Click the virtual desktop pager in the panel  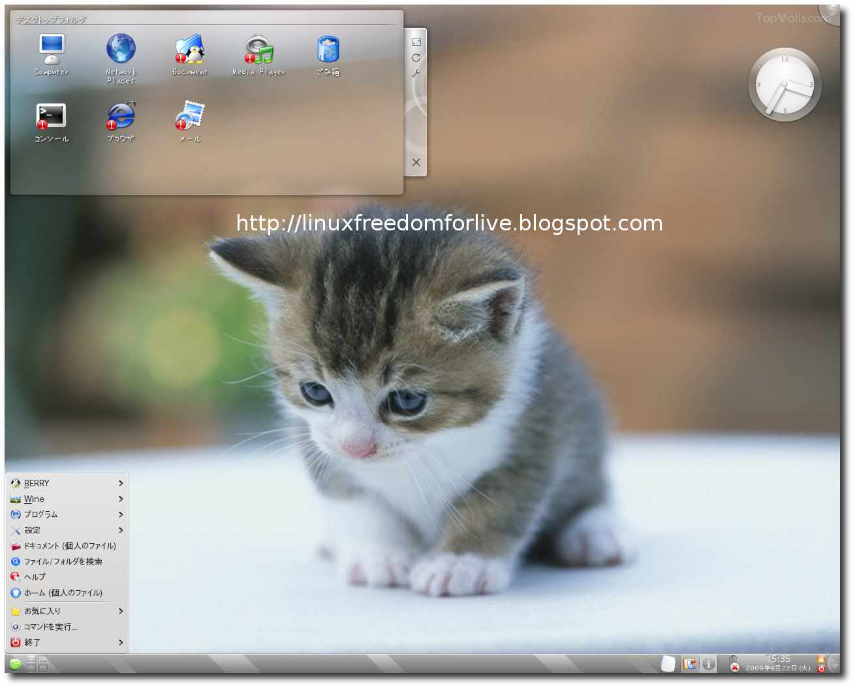pyautogui.click(x=37, y=663)
